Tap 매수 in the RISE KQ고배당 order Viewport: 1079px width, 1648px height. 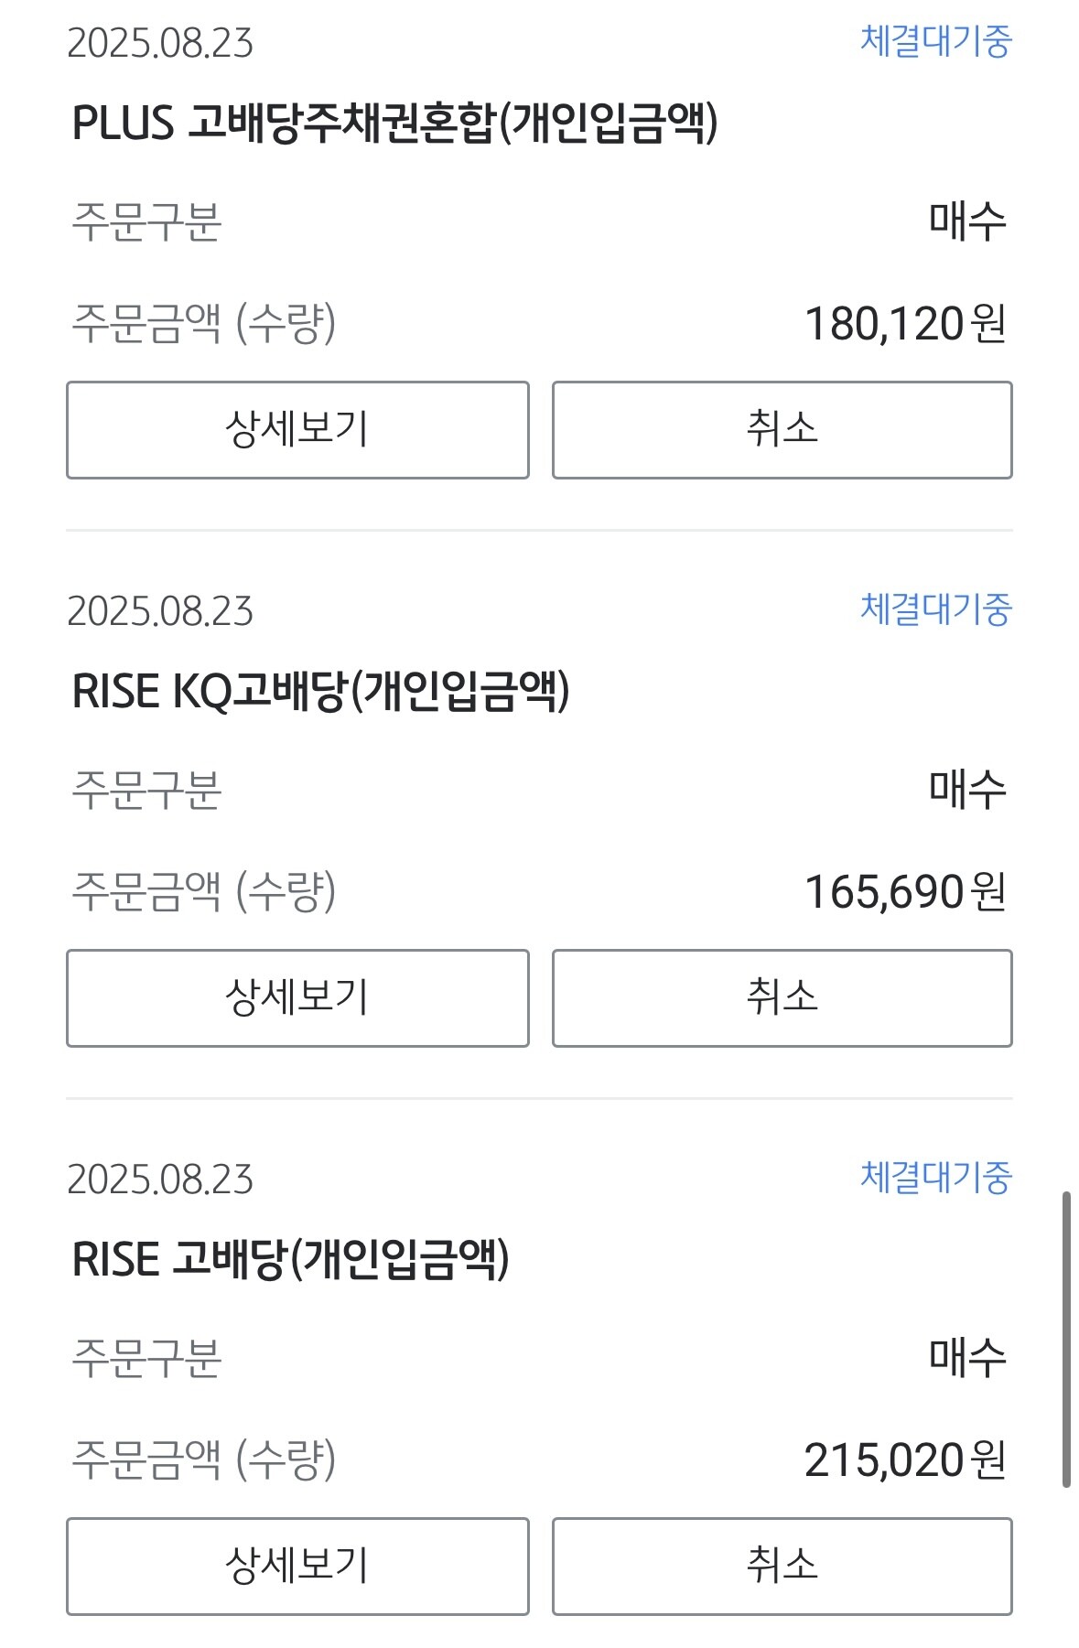(x=967, y=790)
